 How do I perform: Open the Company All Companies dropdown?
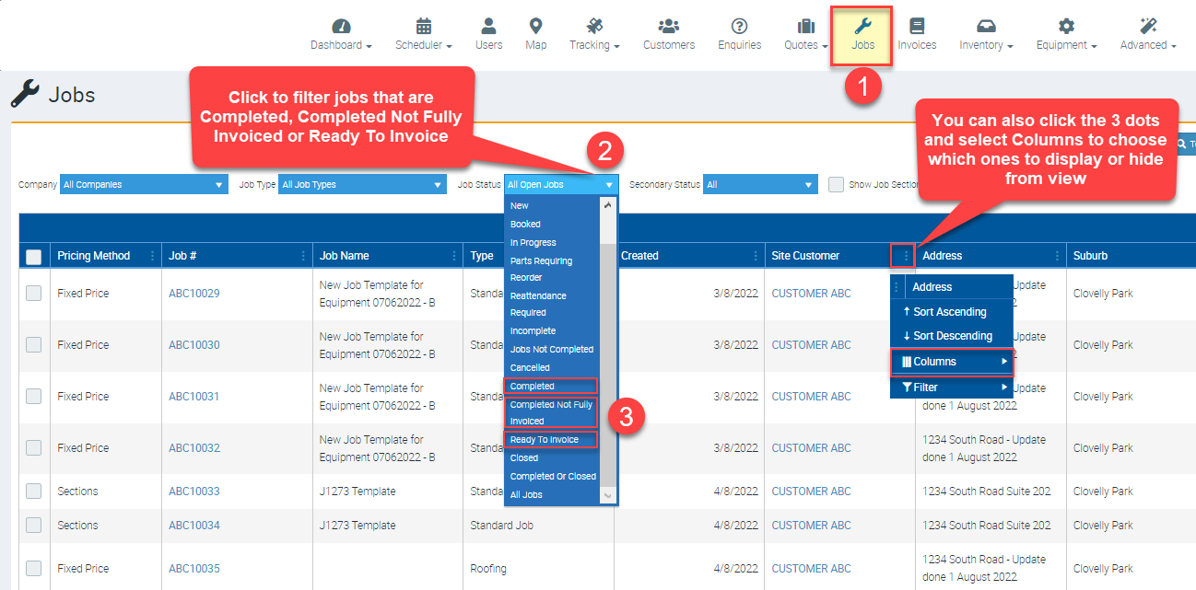pos(144,184)
